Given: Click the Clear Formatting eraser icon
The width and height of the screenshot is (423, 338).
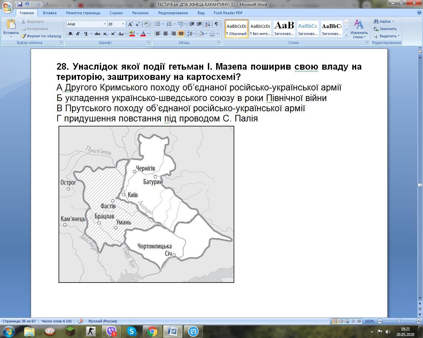Looking at the screenshot, I should 146,24.
